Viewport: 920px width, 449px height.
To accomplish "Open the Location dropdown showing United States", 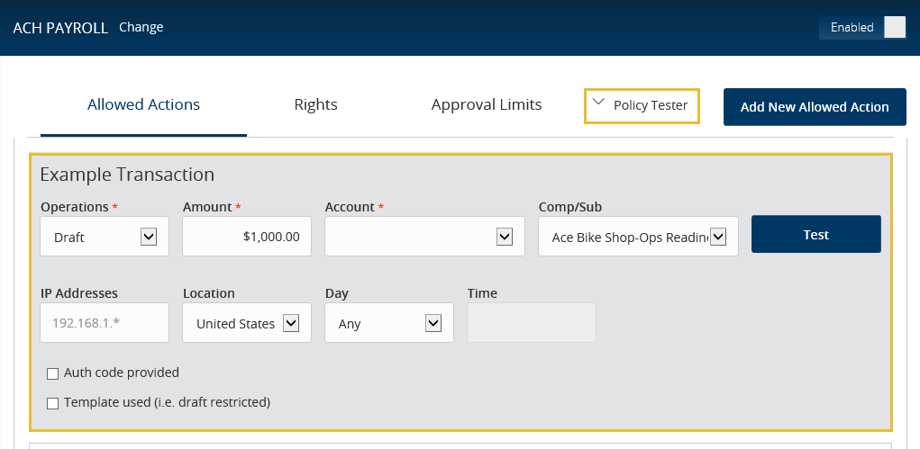I will click(247, 322).
